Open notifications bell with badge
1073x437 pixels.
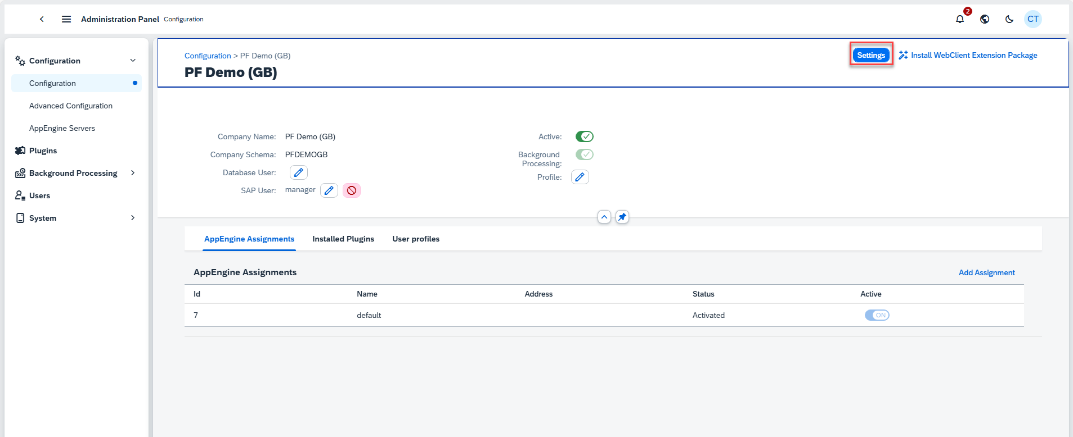point(960,19)
